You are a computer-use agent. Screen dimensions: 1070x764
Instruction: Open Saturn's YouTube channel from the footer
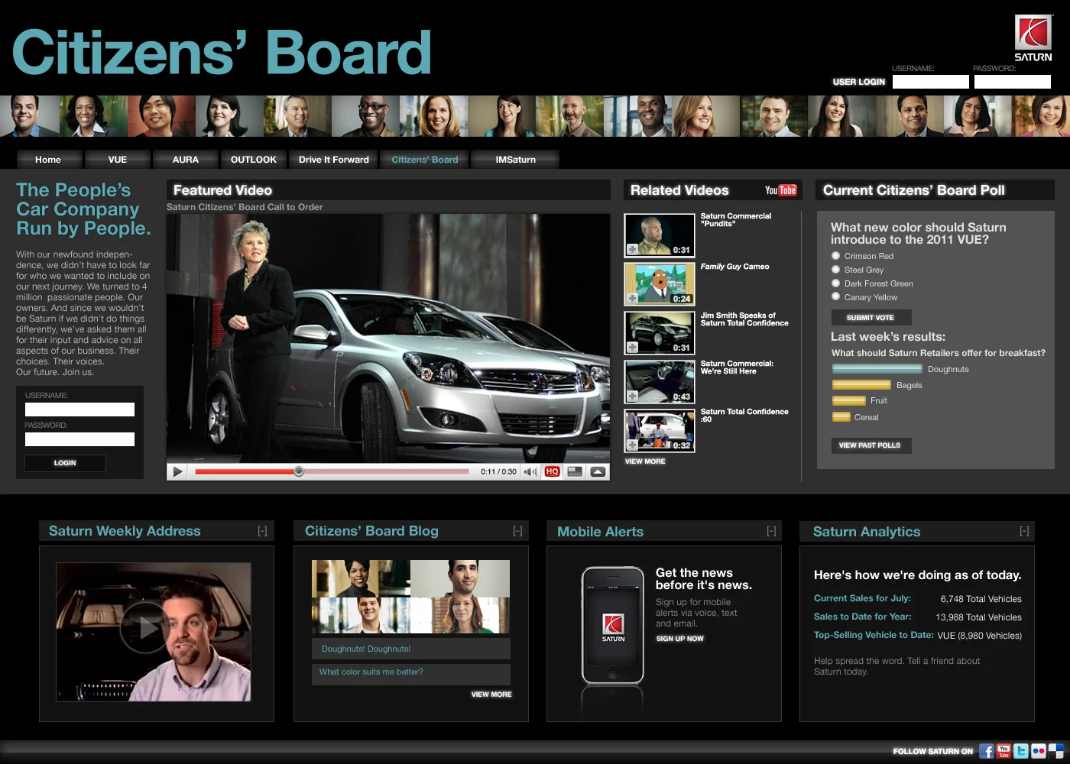(x=1004, y=752)
